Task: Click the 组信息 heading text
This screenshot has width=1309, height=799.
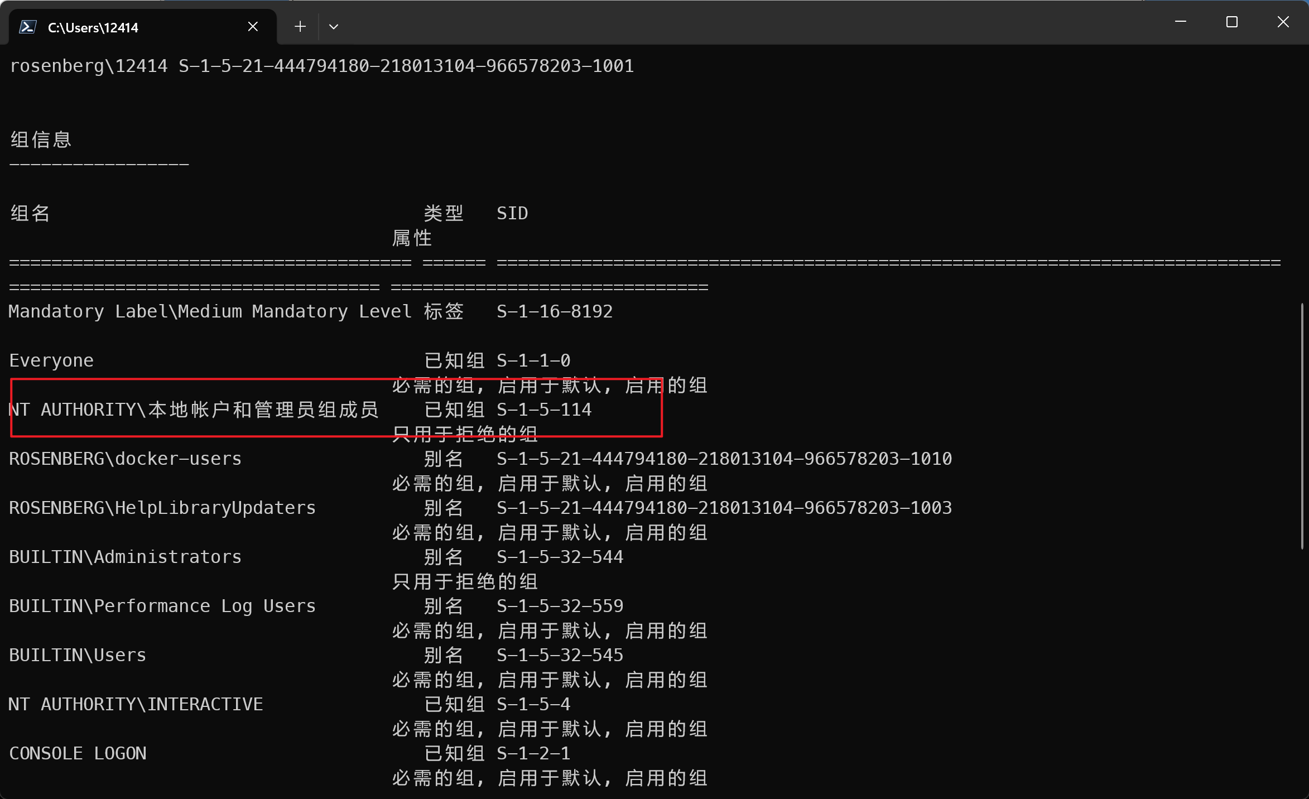Action: click(41, 139)
